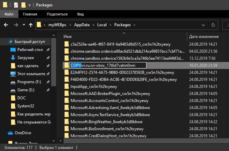Expand chevron after Local in path

tap(110, 25)
